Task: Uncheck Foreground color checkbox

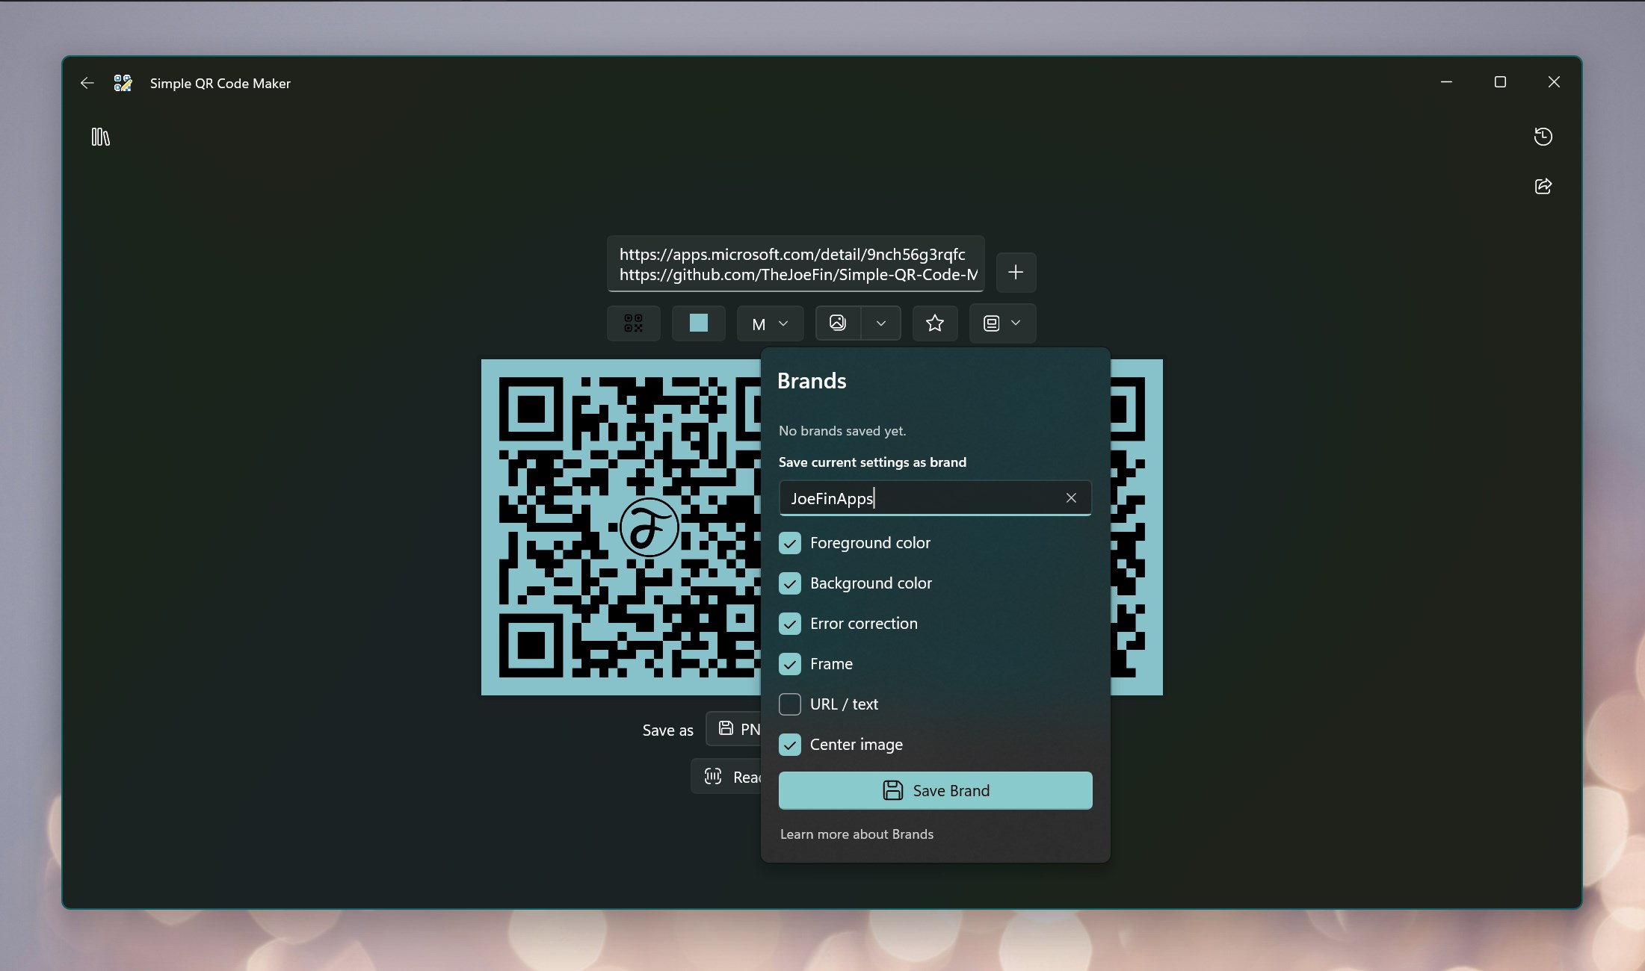Action: [x=790, y=543]
